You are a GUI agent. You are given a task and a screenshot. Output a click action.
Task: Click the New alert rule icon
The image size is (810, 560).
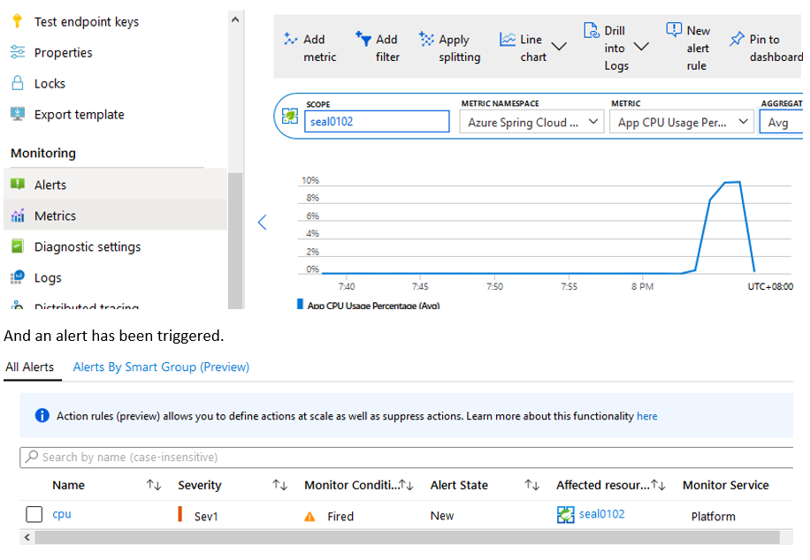[x=674, y=30]
